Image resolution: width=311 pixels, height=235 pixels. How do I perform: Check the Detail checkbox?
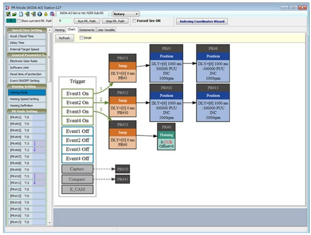81,38
